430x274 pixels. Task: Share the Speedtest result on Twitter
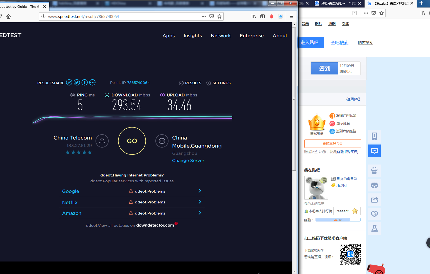point(77,83)
